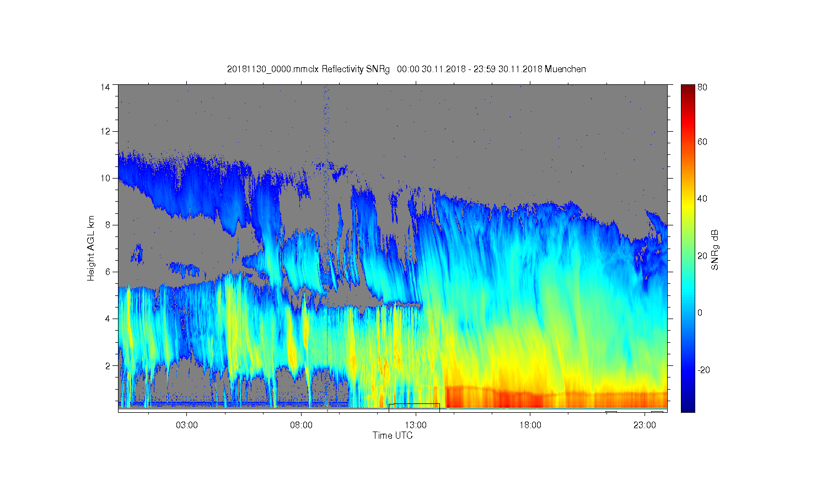827x496 pixels.
Task: Click the 12 km height tick label
Action: tap(105, 131)
